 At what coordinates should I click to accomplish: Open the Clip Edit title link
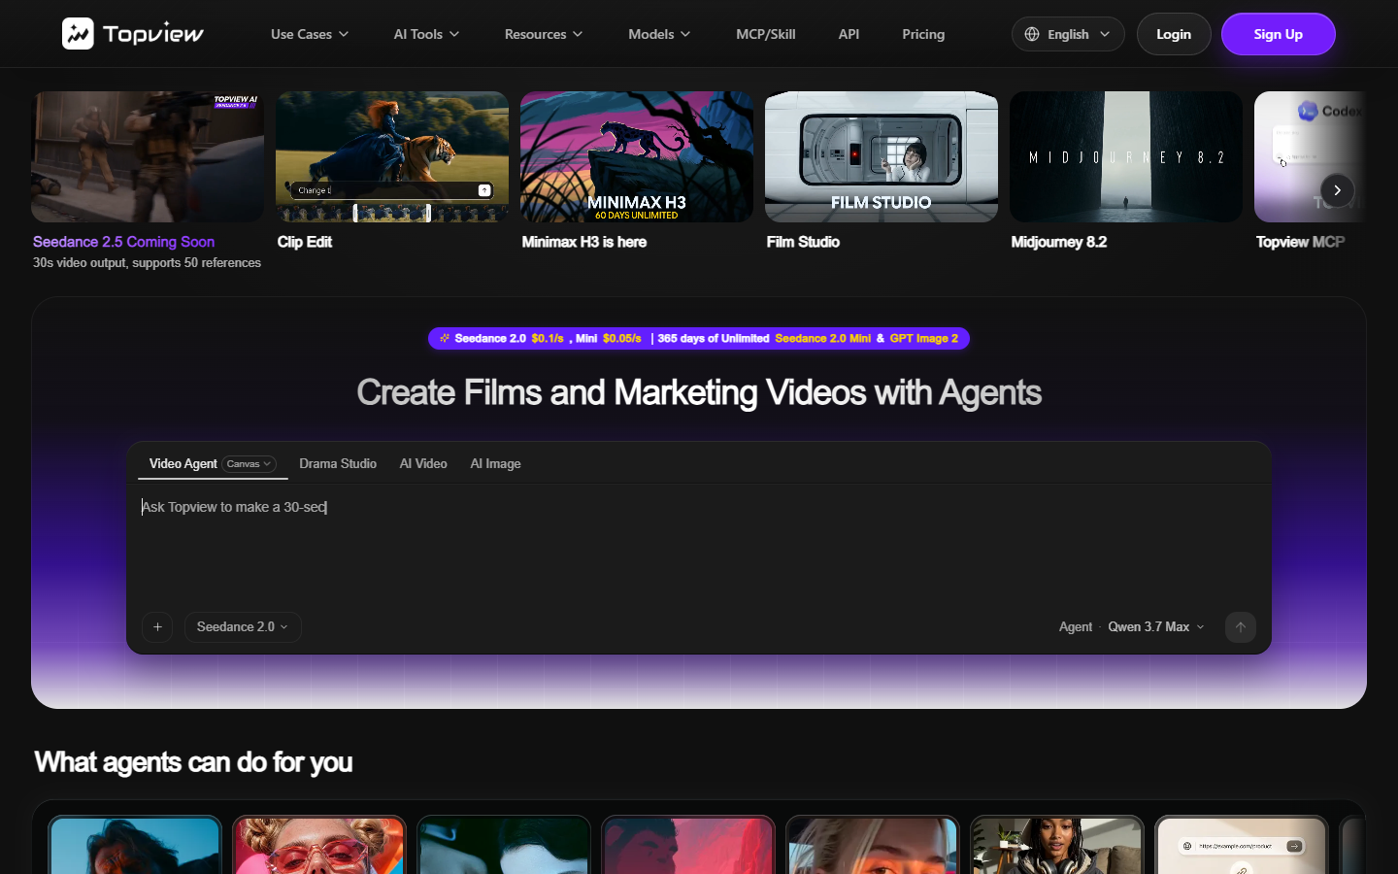pyautogui.click(x=305, y=242)
